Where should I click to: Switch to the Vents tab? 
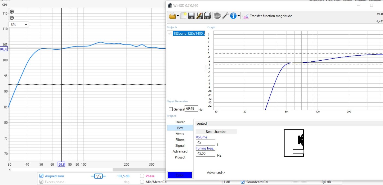pyautogui.click(x=180, y=134)
